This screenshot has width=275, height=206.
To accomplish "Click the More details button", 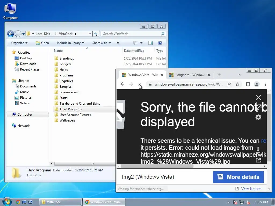I will [238, 177].
